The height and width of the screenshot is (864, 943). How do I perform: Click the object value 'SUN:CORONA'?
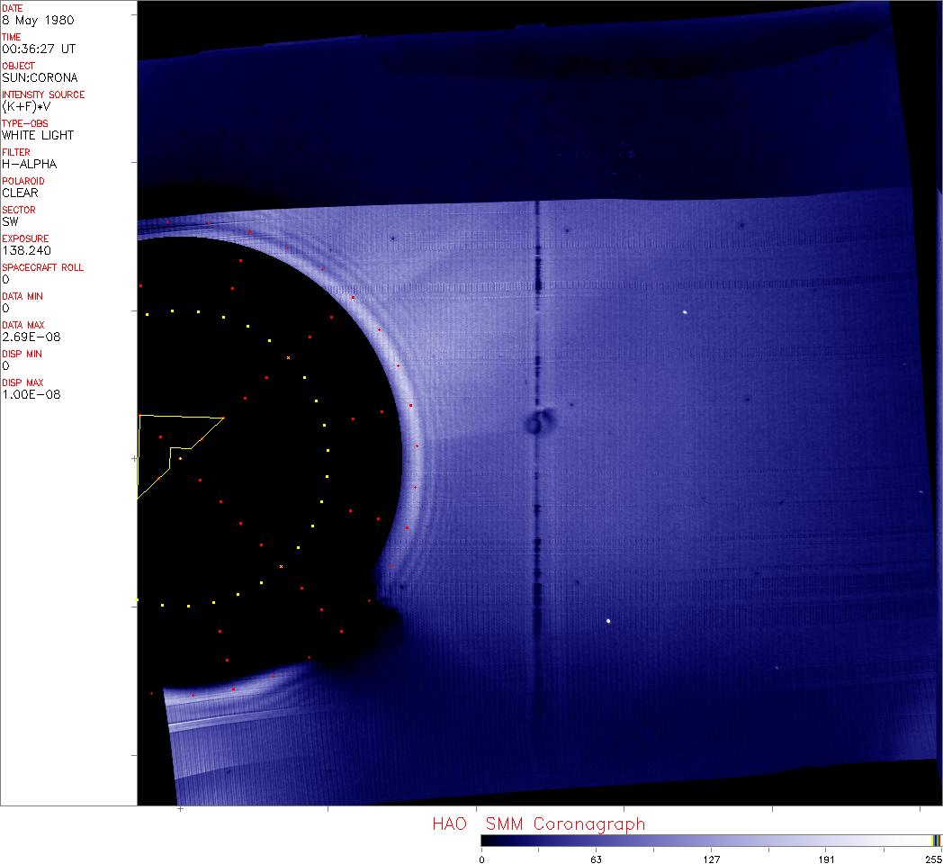click(x=40, y=77)
